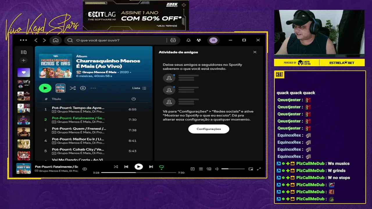
Task: Save album to library with plus circle
Action: (x=83, y=88)
